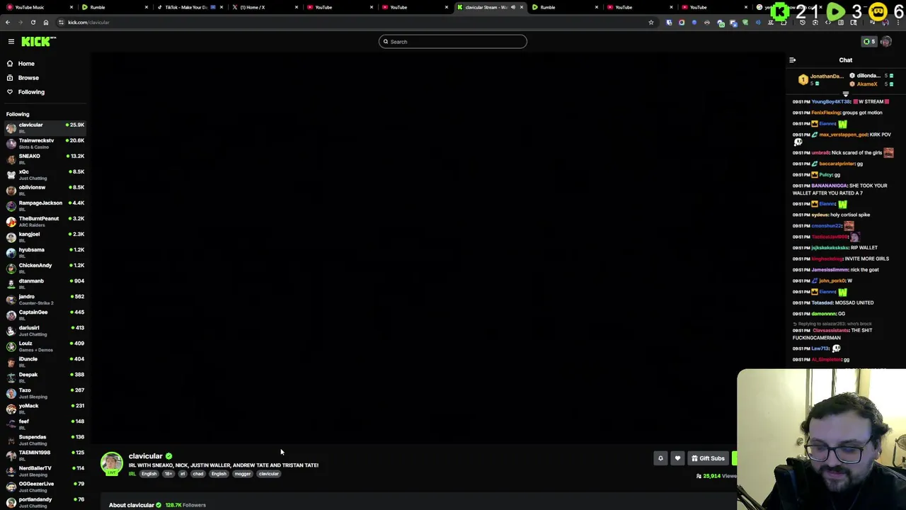Open the xQc channel

click(45, 174)
